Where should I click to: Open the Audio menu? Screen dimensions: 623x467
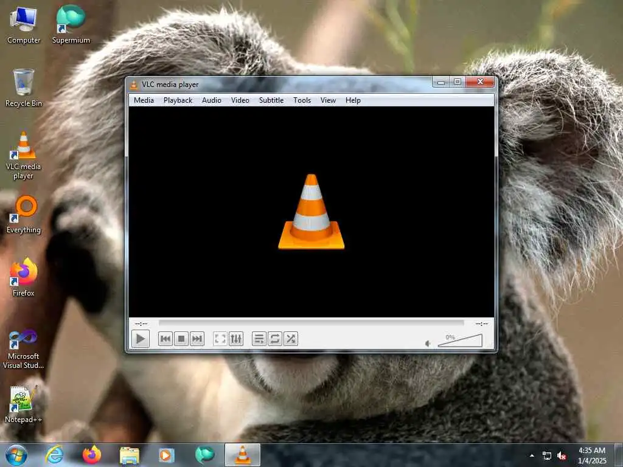tap(212, 100)
